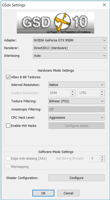Confirm settings with the OK button

[x=43, y=193]
